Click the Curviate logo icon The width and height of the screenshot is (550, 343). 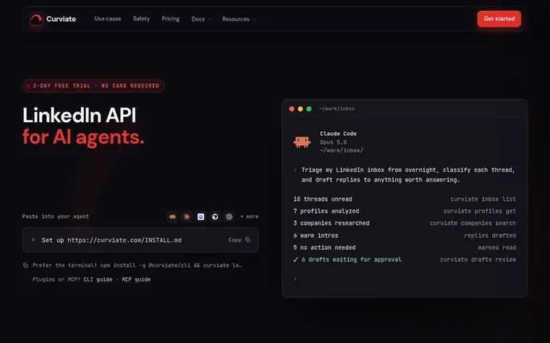pyautogui.click(x=36, y=19)
